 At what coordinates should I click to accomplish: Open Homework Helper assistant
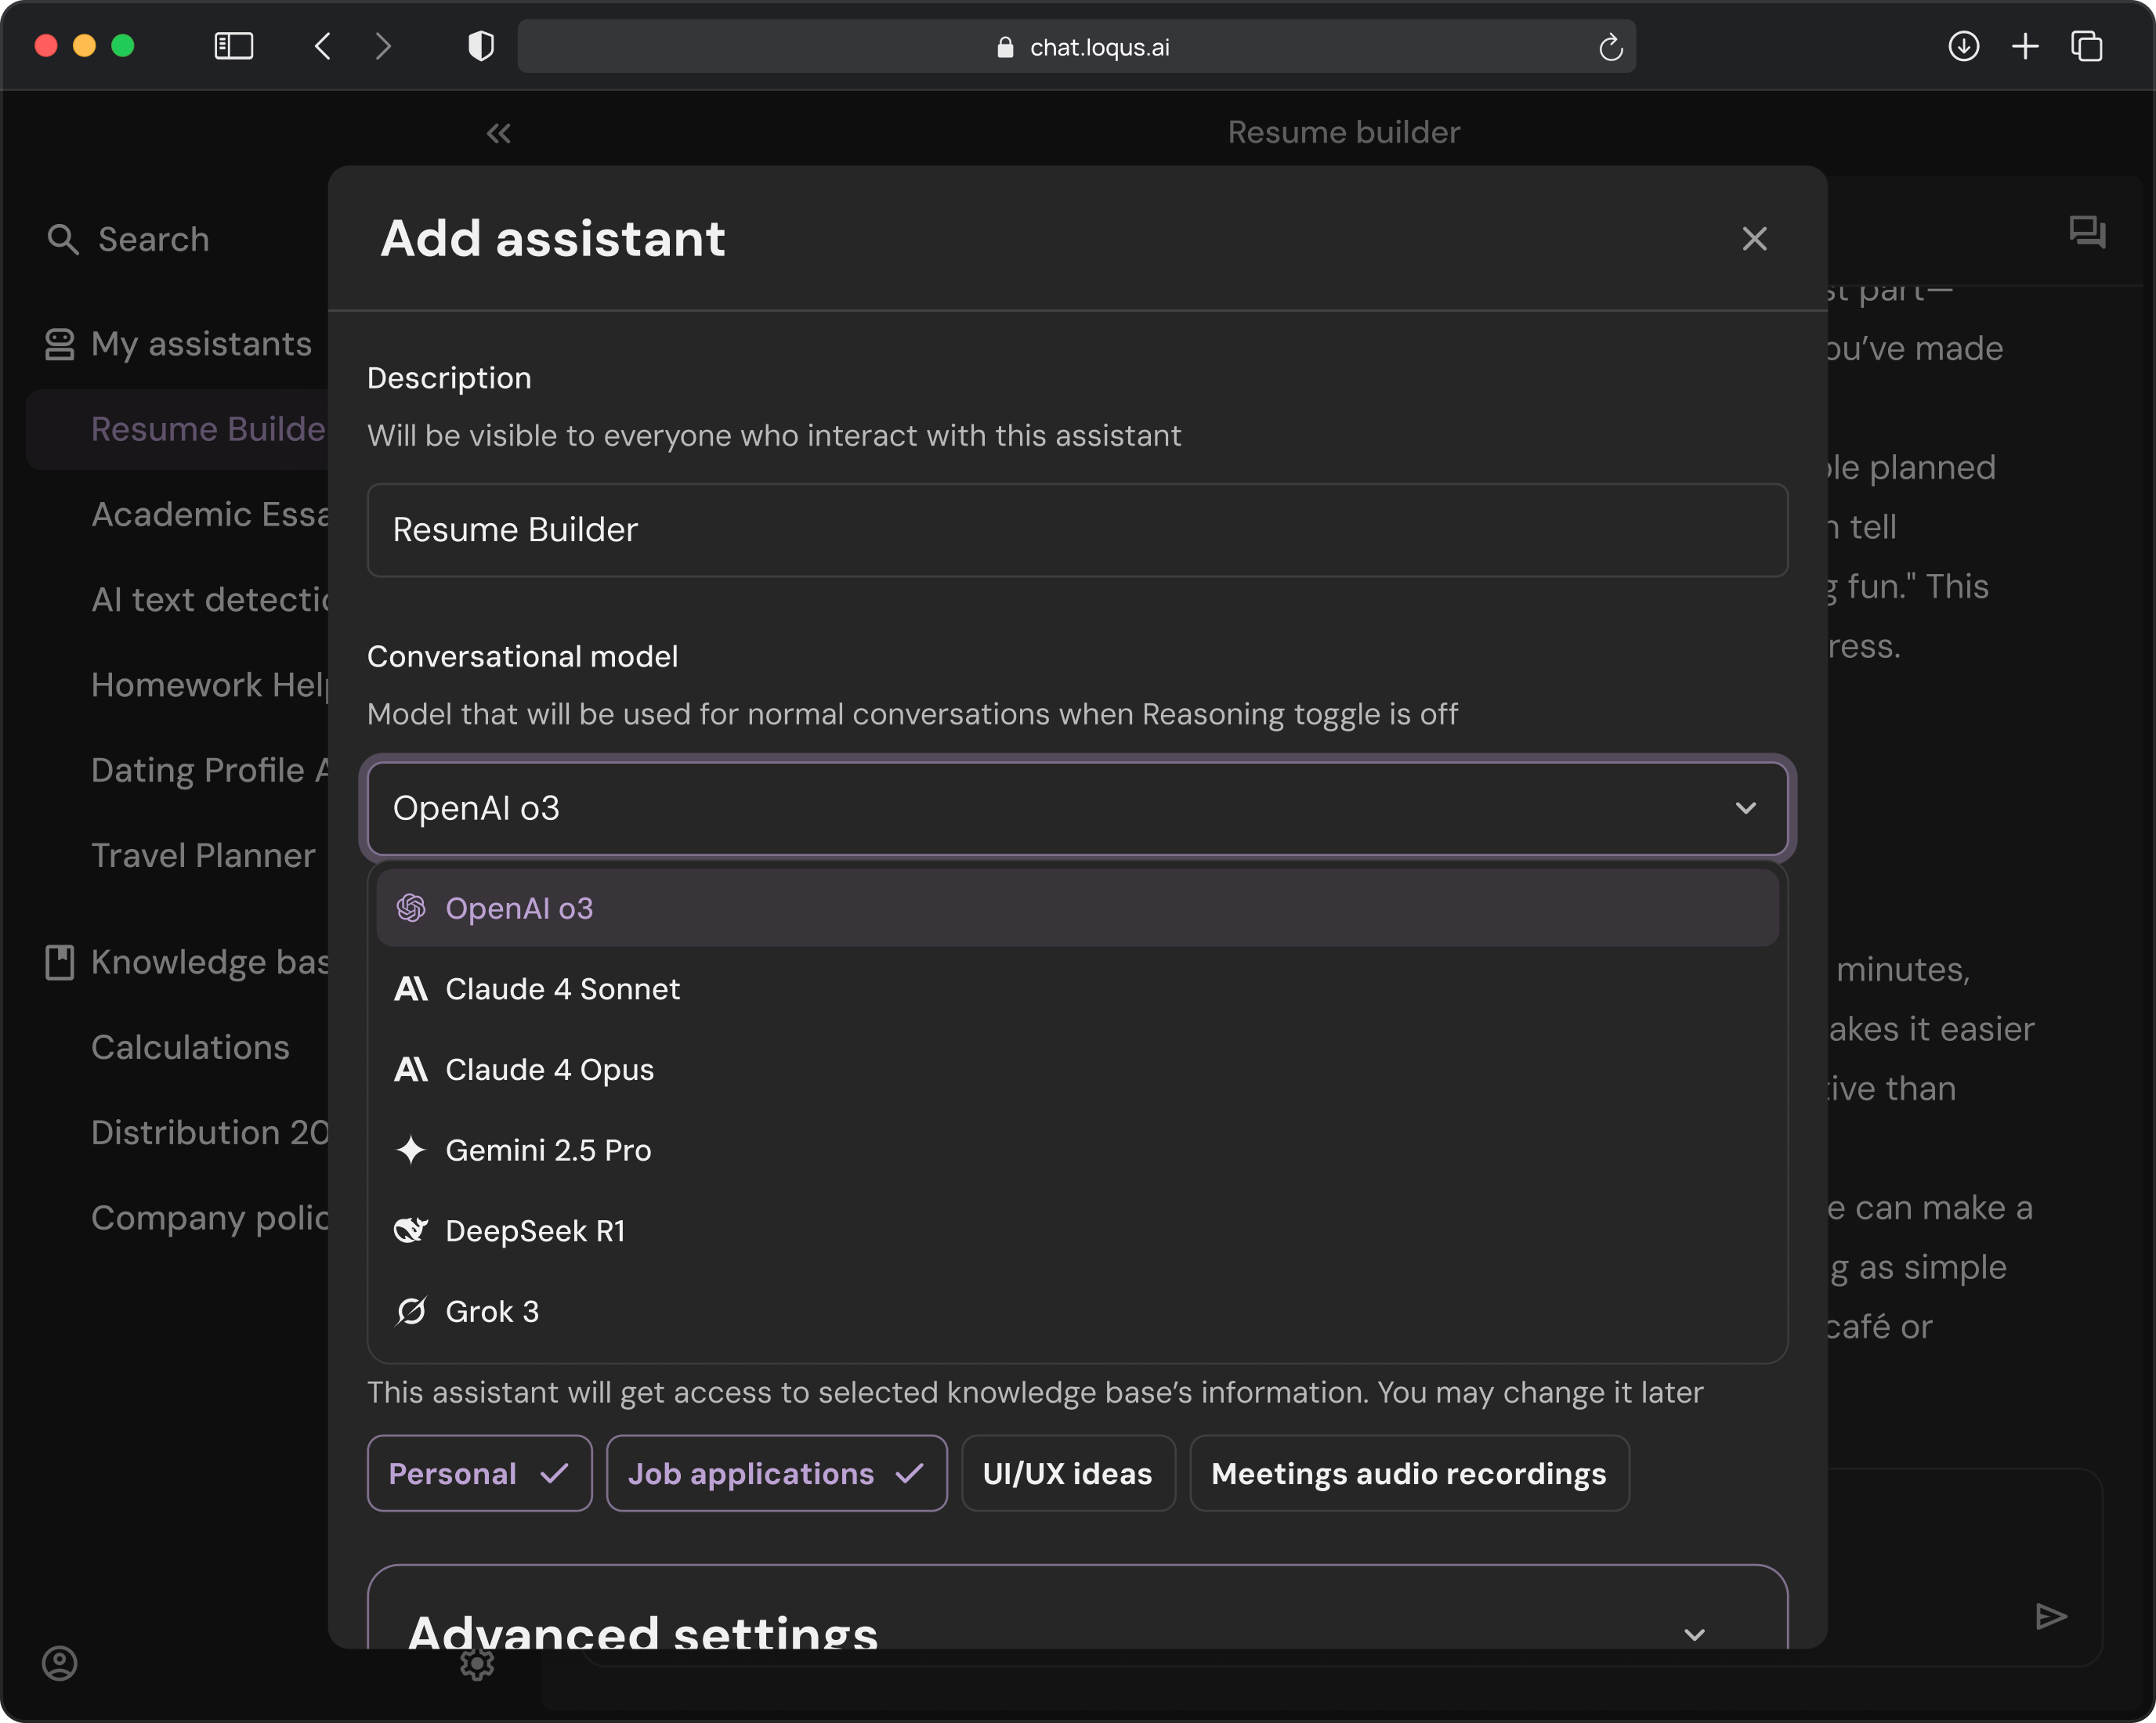tap(210, 685)
